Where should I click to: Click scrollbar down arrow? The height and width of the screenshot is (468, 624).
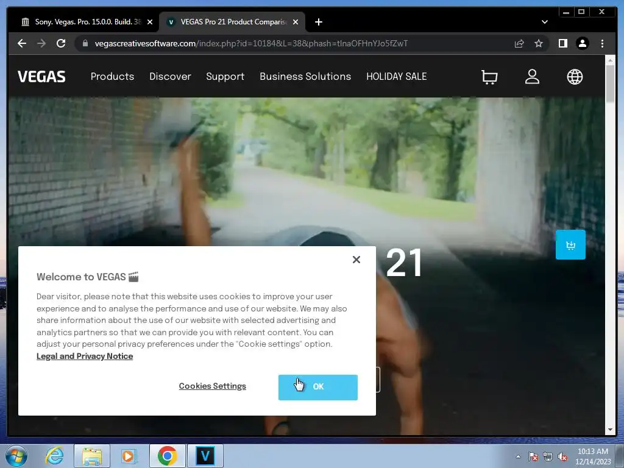click(610, 430)
